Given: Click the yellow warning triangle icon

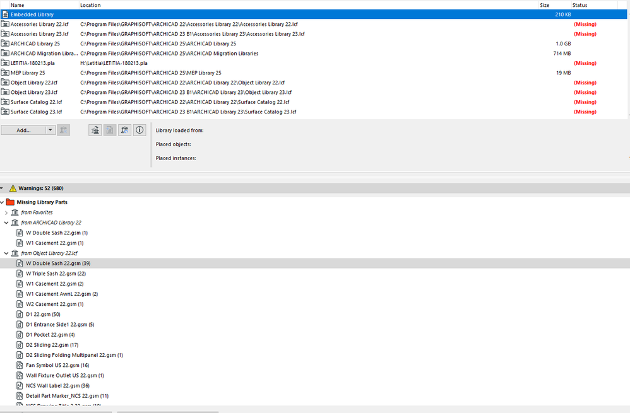Looking at the screenshot, I should click(13, 189).
